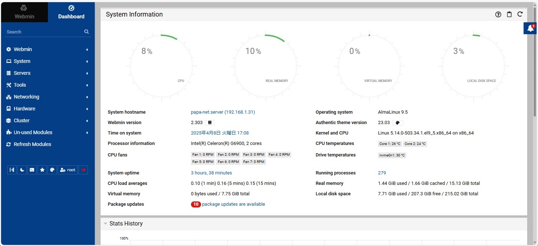
Task: Refresh System Information with the reload icon
Action: point(520,14)
